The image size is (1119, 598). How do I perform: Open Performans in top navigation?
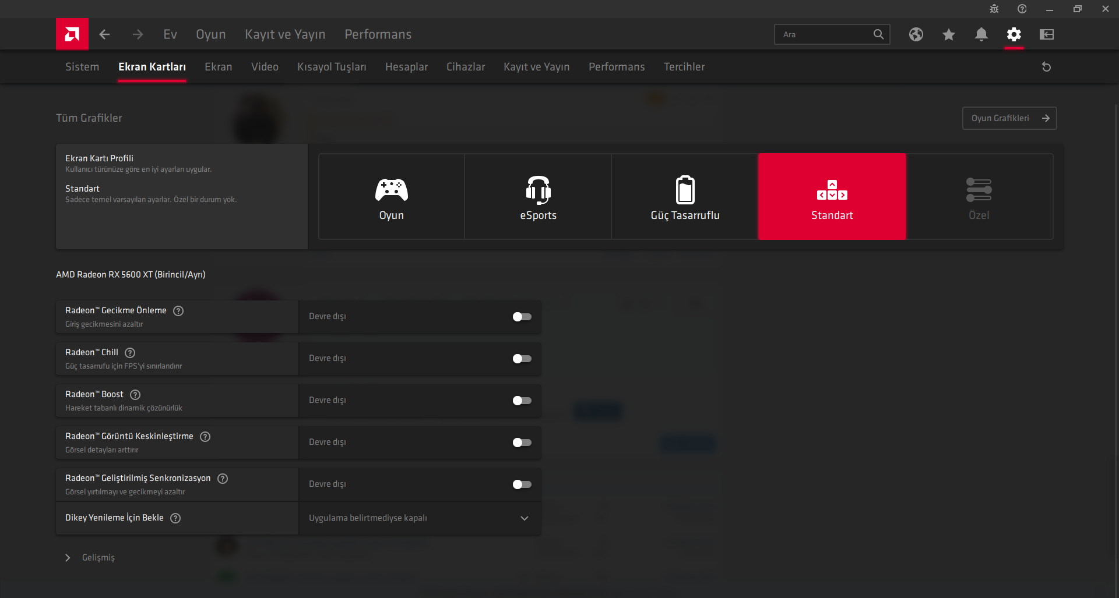click(378, 34)
